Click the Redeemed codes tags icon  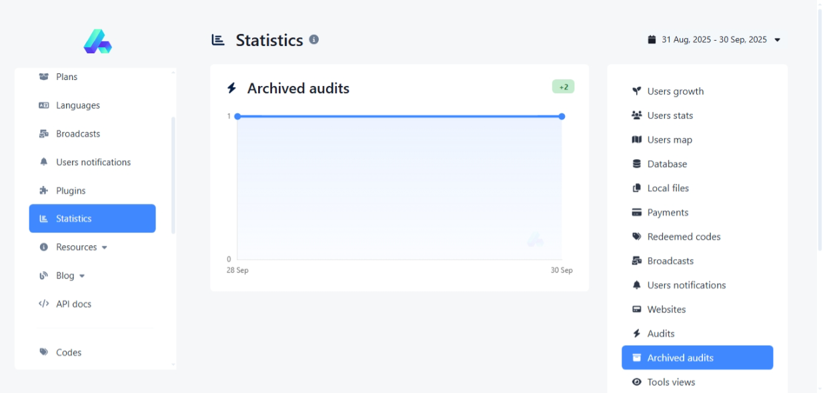[x=636, y=236]
